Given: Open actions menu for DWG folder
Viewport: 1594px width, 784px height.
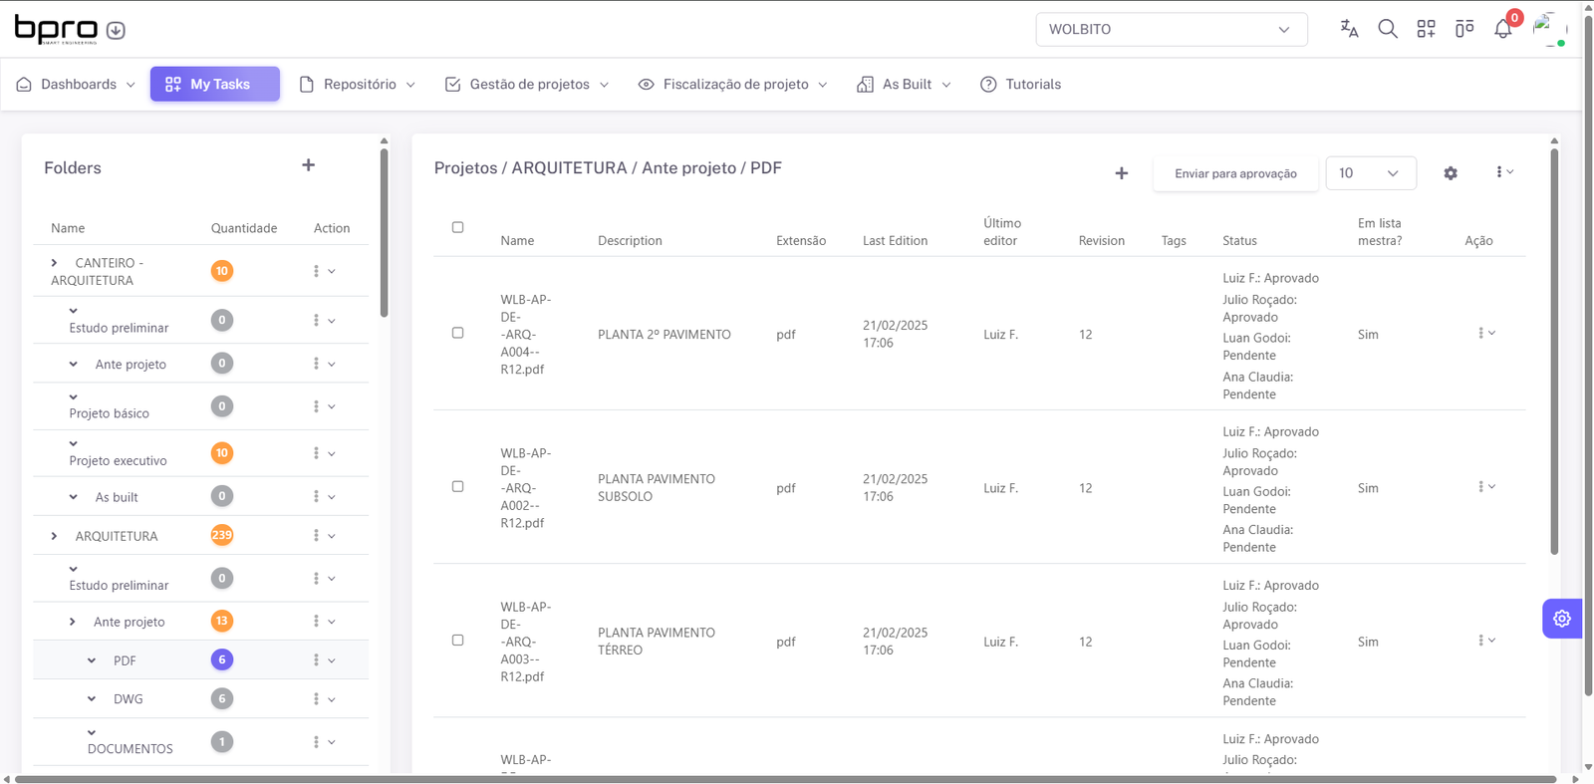Looking at the screenshot, I should (x=324, y=699).
